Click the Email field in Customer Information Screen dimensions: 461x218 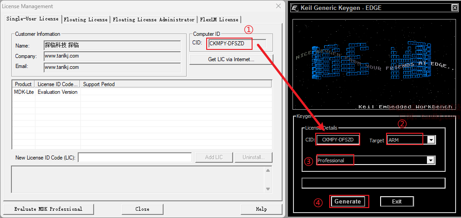point(112,67)
